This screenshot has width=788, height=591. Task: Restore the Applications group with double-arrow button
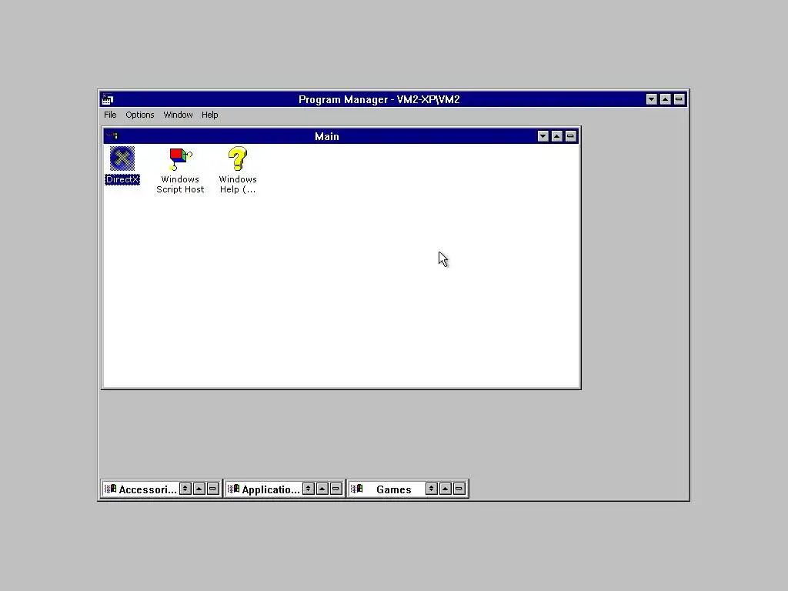point(309,489)
